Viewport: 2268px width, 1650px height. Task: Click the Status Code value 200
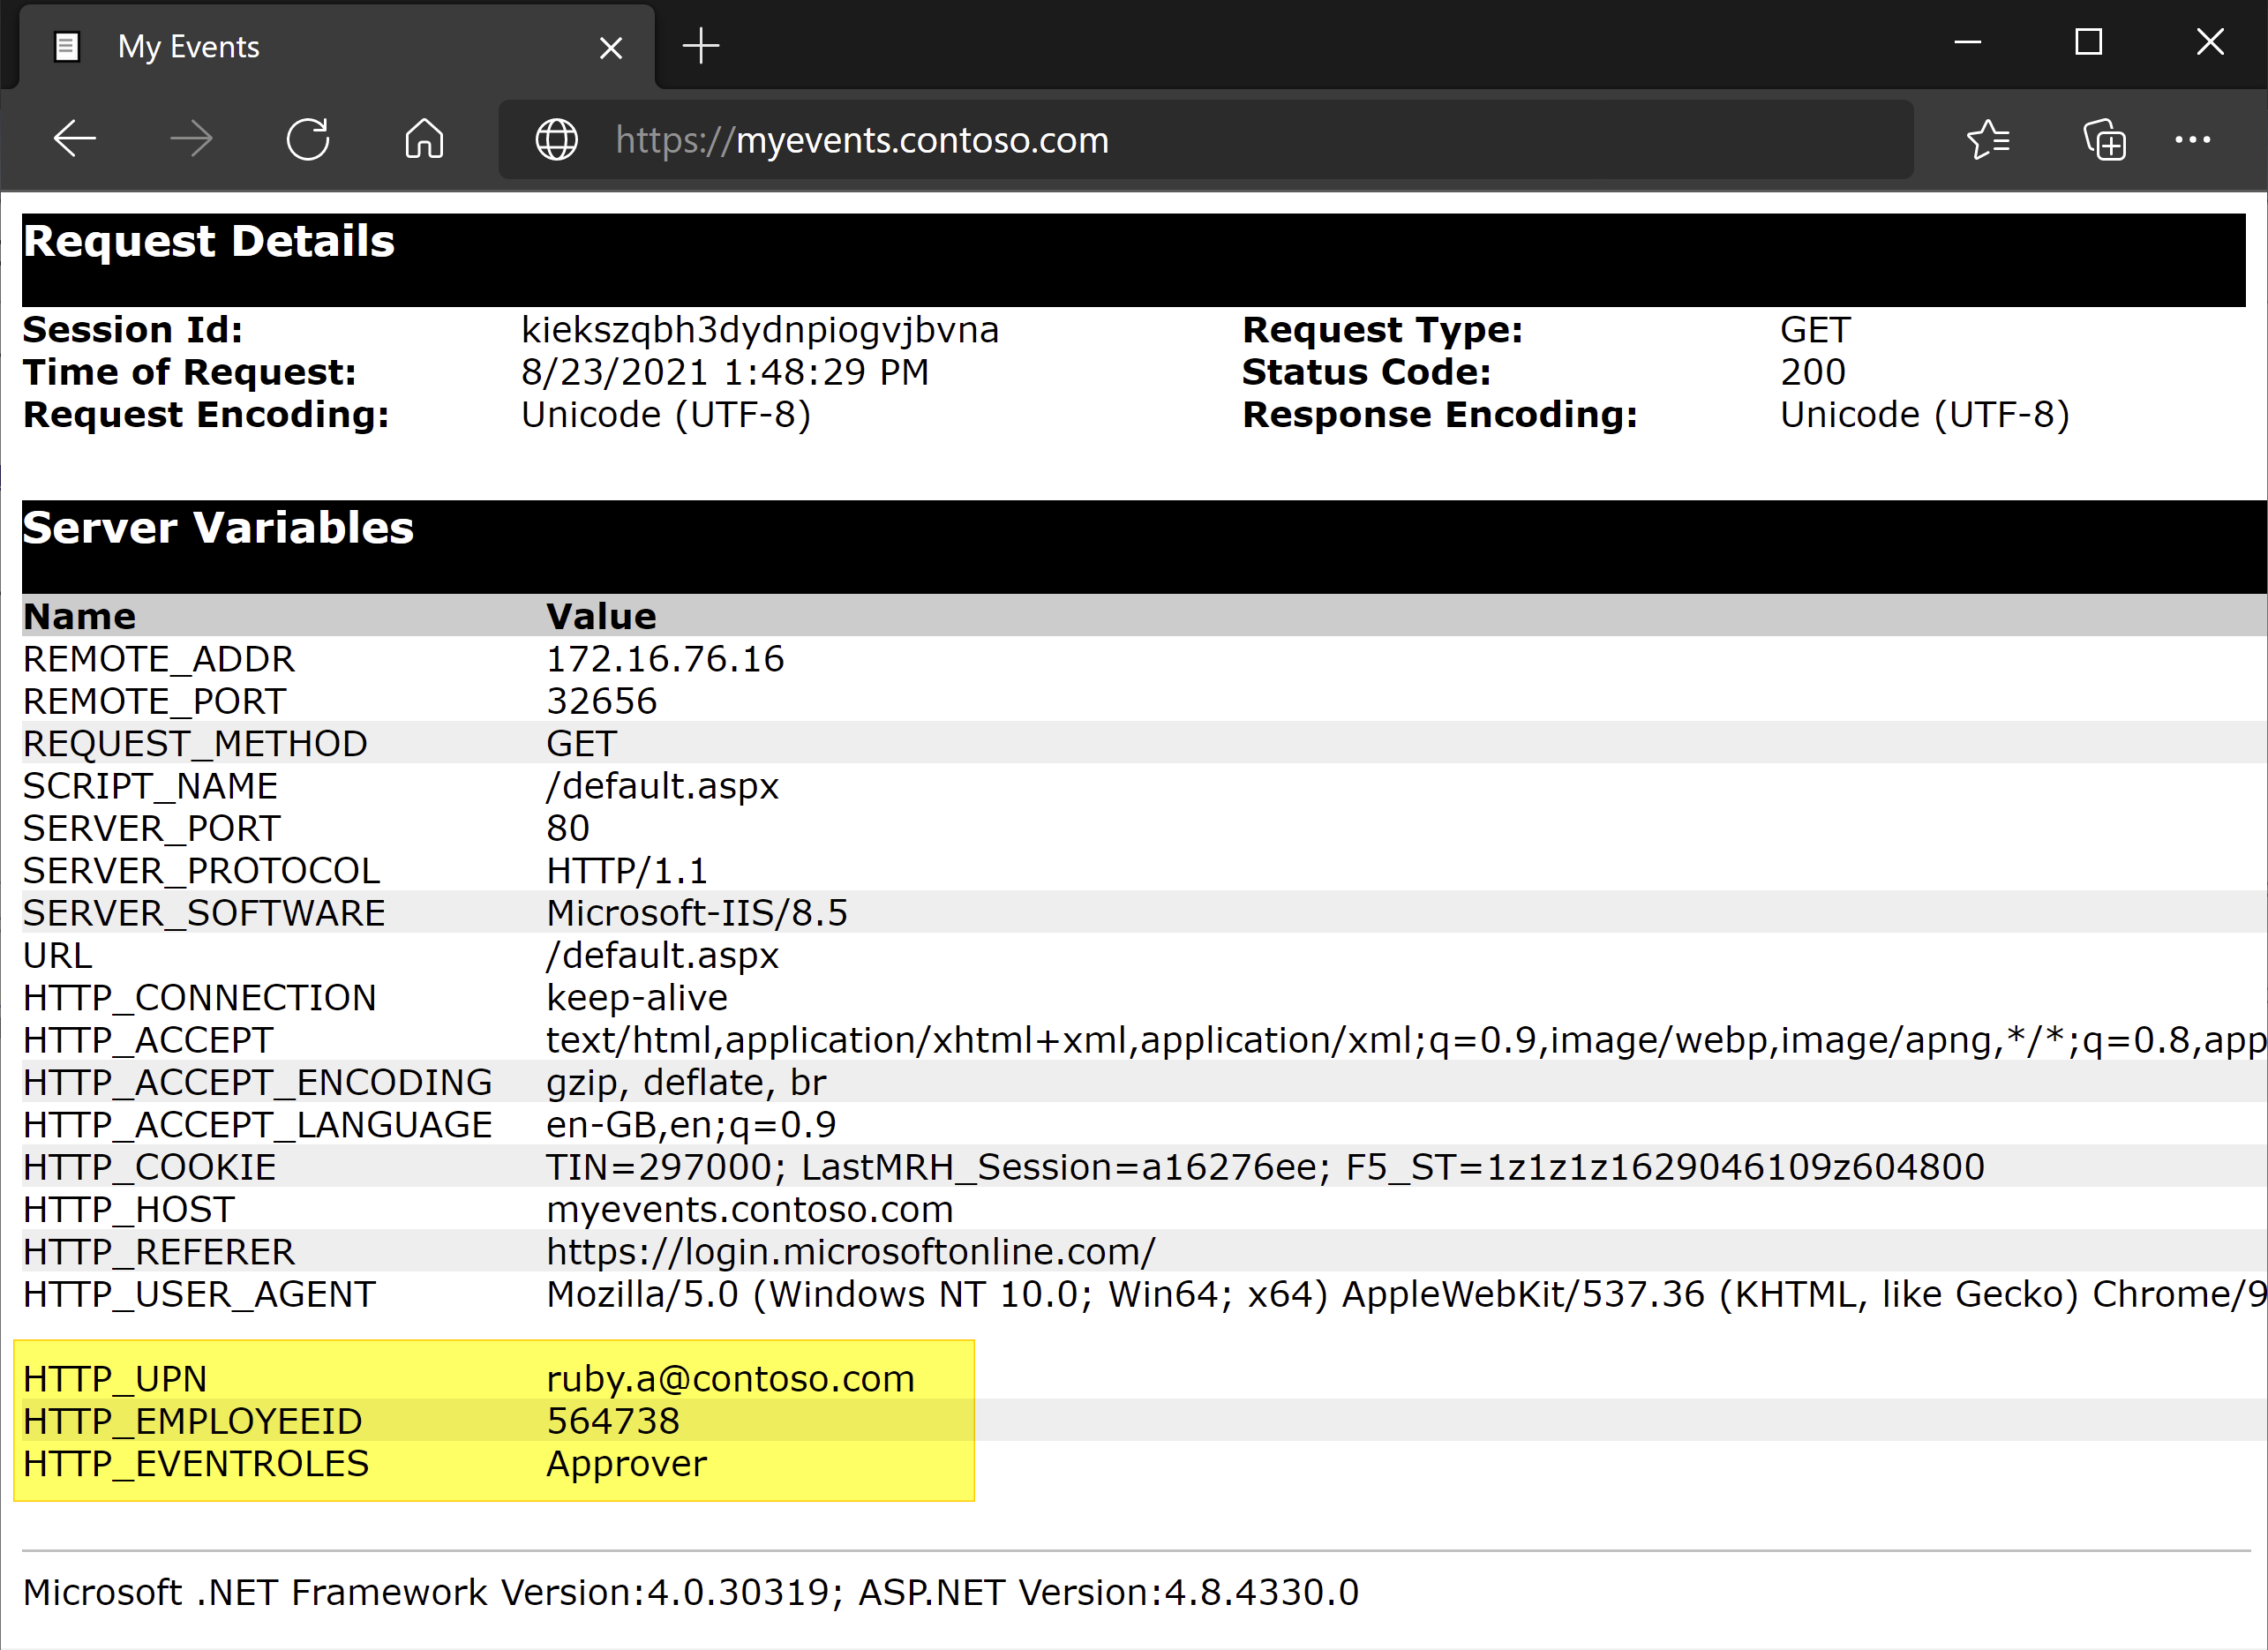(x=1813, y=372)
